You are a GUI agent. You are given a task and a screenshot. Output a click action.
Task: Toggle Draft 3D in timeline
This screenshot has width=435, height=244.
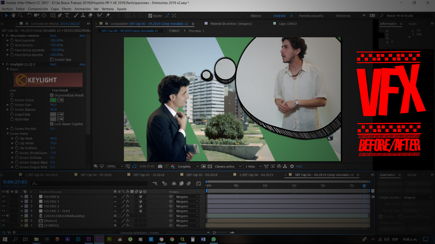164,184
